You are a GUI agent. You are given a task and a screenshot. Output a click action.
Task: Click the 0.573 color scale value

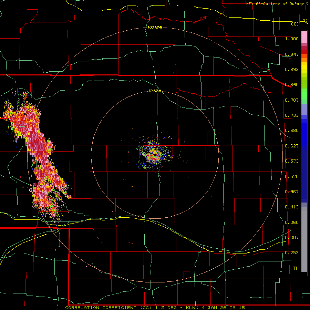[292, 161]
